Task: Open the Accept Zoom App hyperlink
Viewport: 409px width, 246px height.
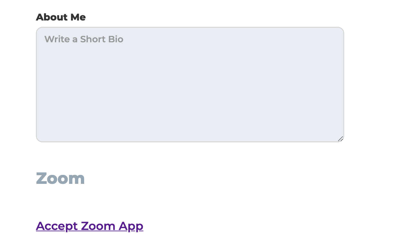Action: coord(90,226)
